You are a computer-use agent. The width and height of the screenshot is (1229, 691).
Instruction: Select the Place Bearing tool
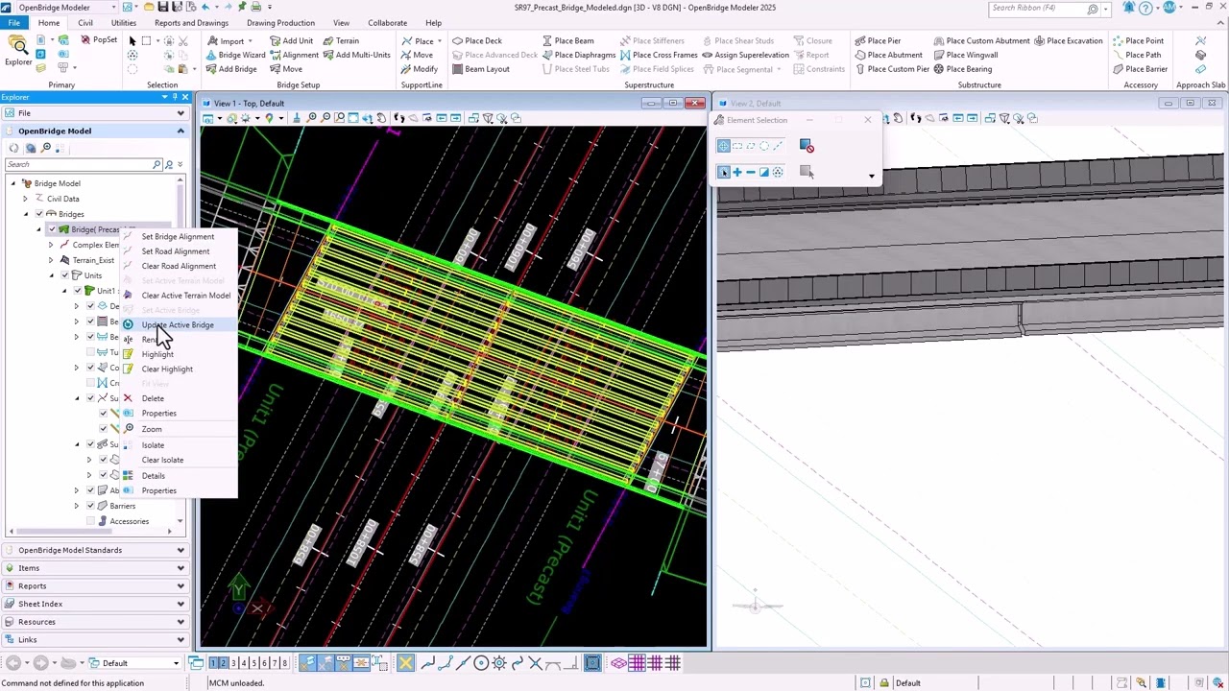[x=962, y=69]
